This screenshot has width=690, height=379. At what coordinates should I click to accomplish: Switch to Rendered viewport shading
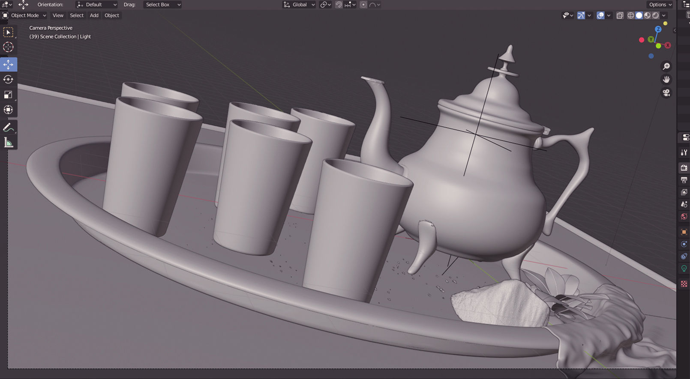tap(655, 15)
